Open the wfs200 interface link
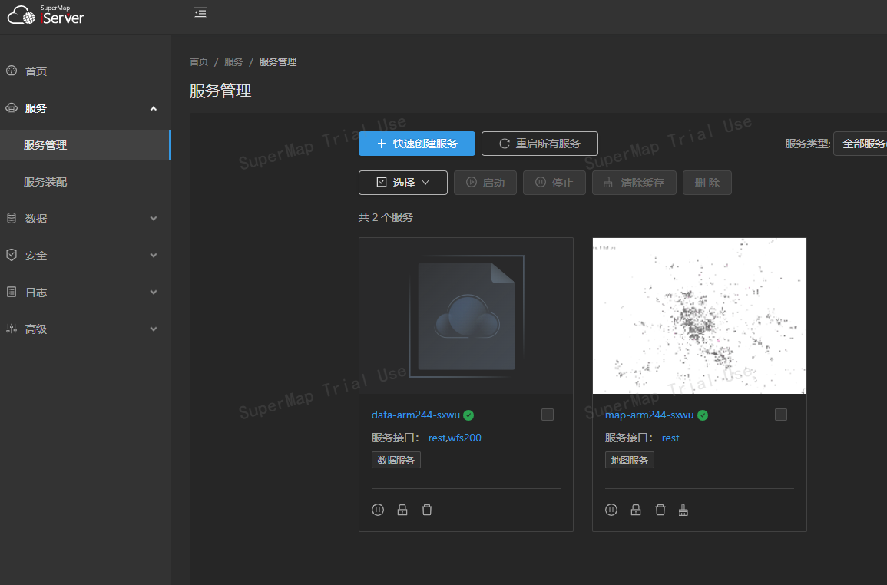The image size is (887, 585). pyautogui.click(x=465, y=438)
